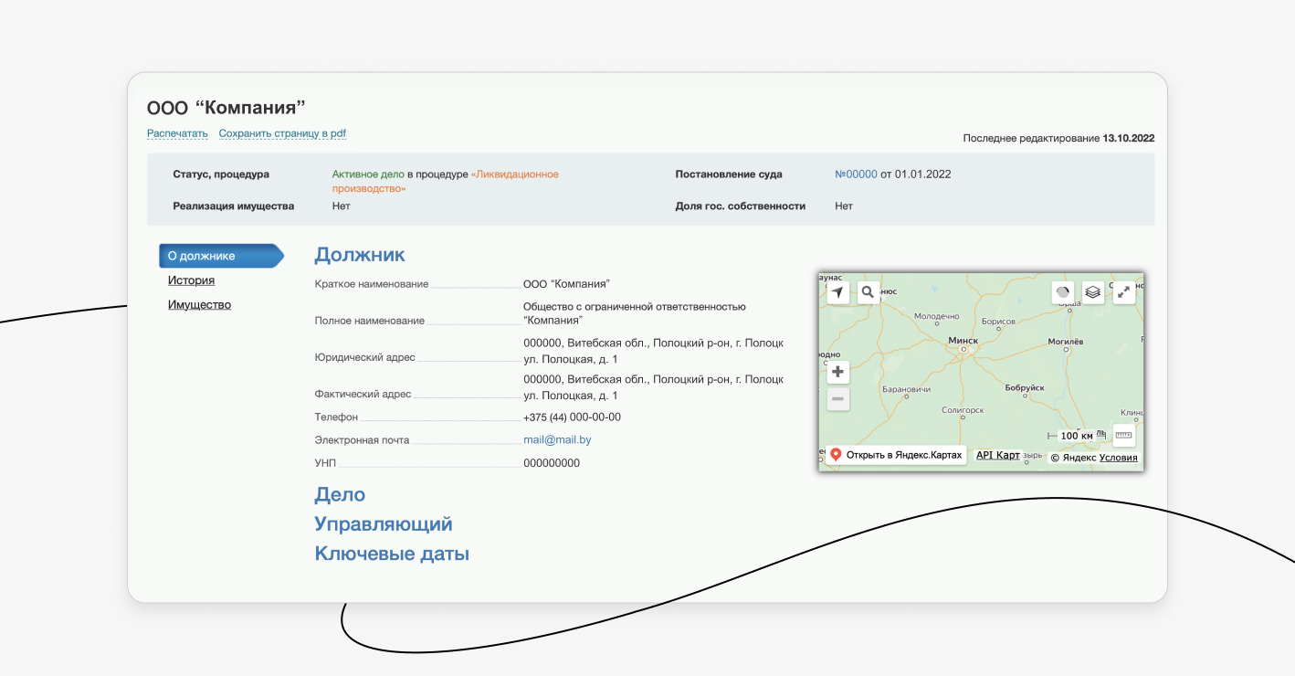Zoom in with the plus button
The image size is (1295, 676).
click(837, 372)
